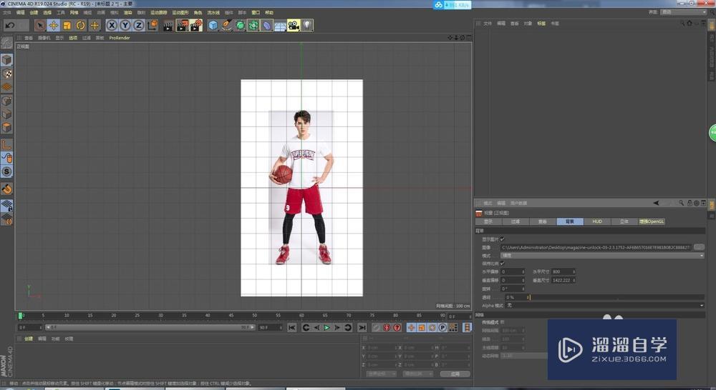This screenshot has width=716, height=390.
Task: Click the attribute manager search magnifier
Action: click(x=682, y=203)
